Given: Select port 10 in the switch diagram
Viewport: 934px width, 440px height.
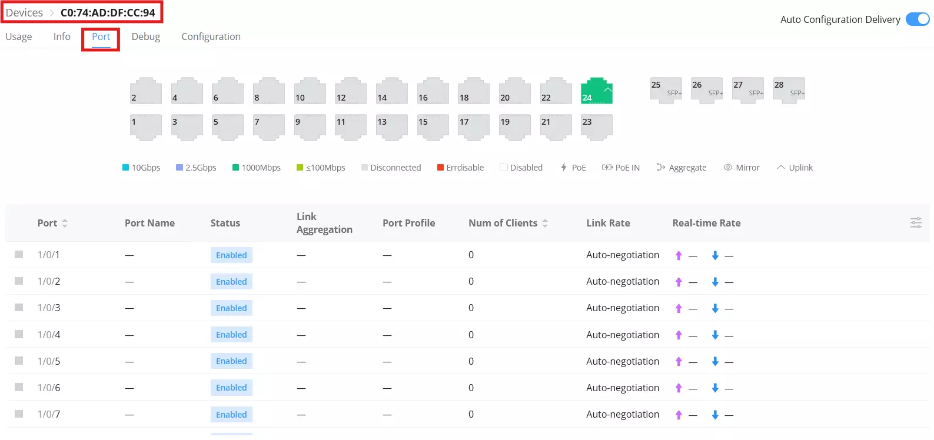Looking at the screenshot, I should (x=310, y=91).
